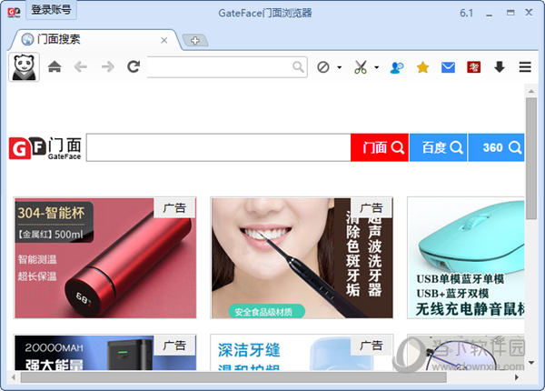
Task: Open the 20000MAH power bank ad
Action: pyautogui.click(x=105, y=352)
